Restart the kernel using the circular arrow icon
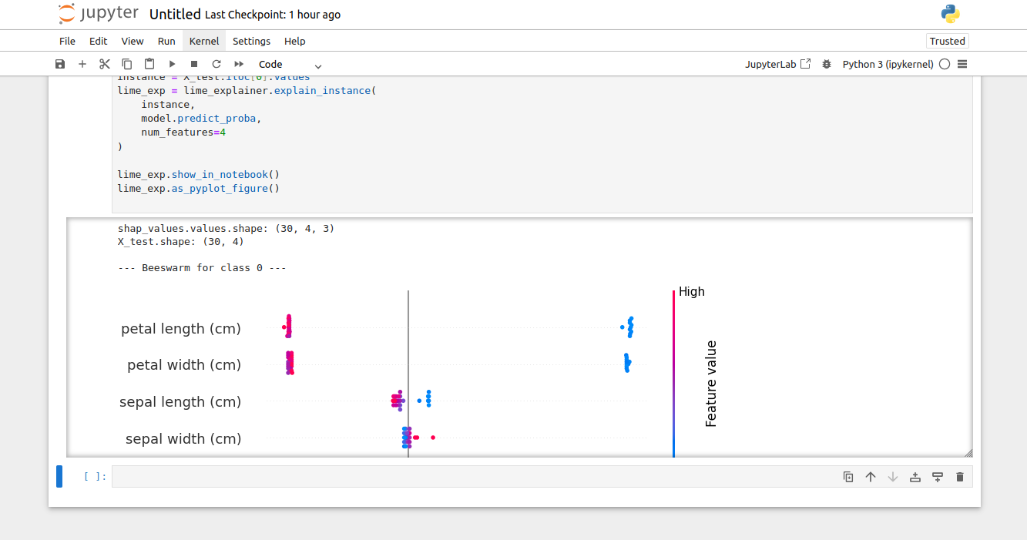The height and width of the screenshot is (540, 1027). click(x=216, y=64)
